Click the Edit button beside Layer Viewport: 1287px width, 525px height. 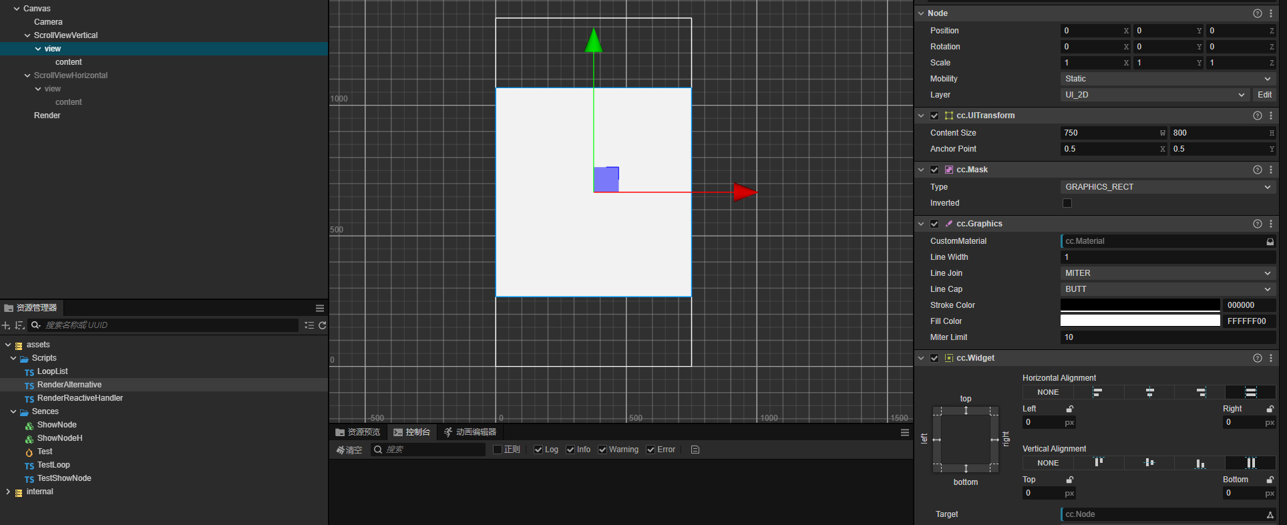pos(1264,95)
